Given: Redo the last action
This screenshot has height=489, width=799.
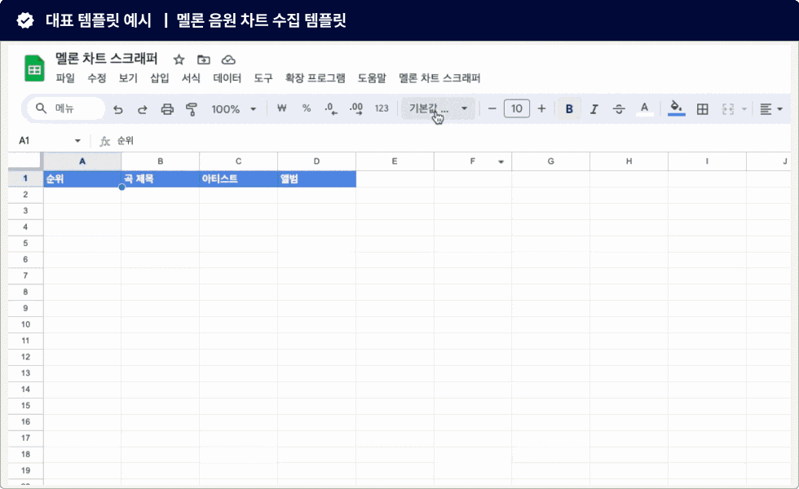Looking at the screenshot, I should point(143,109).
